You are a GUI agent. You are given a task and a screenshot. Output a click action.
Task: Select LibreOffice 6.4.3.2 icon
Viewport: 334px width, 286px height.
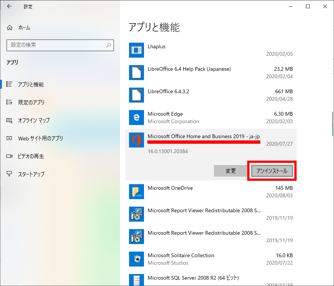[x=136, y=95]
